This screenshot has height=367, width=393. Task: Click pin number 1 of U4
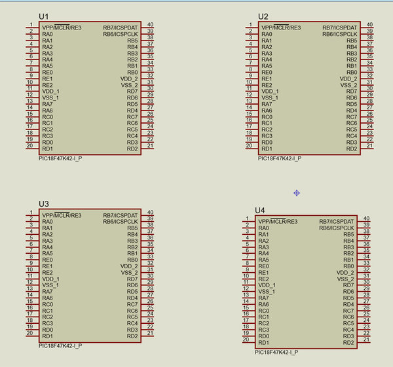point(247,218)
